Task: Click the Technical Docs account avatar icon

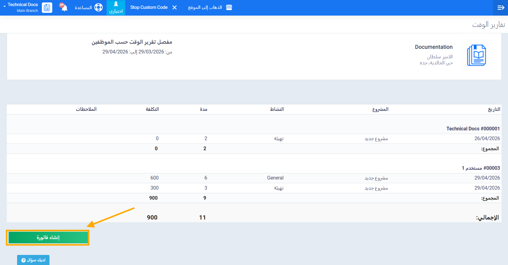Action: pyautogui.click(x=47, y=8)
